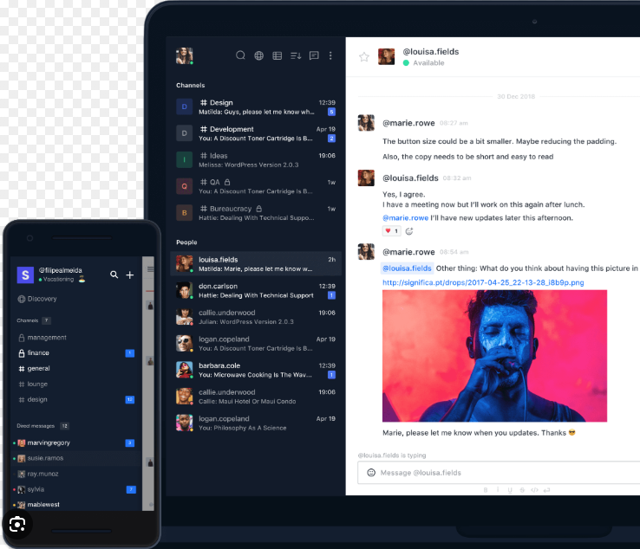This screenshot has width=640, height=549.
Task: Open sylvia direct message on phone
Action: [76, 489]
